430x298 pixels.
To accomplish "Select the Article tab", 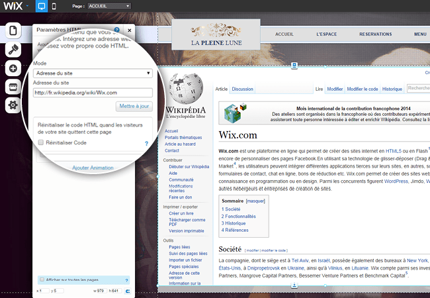I will pyautogui.click(x=222, y=89).
